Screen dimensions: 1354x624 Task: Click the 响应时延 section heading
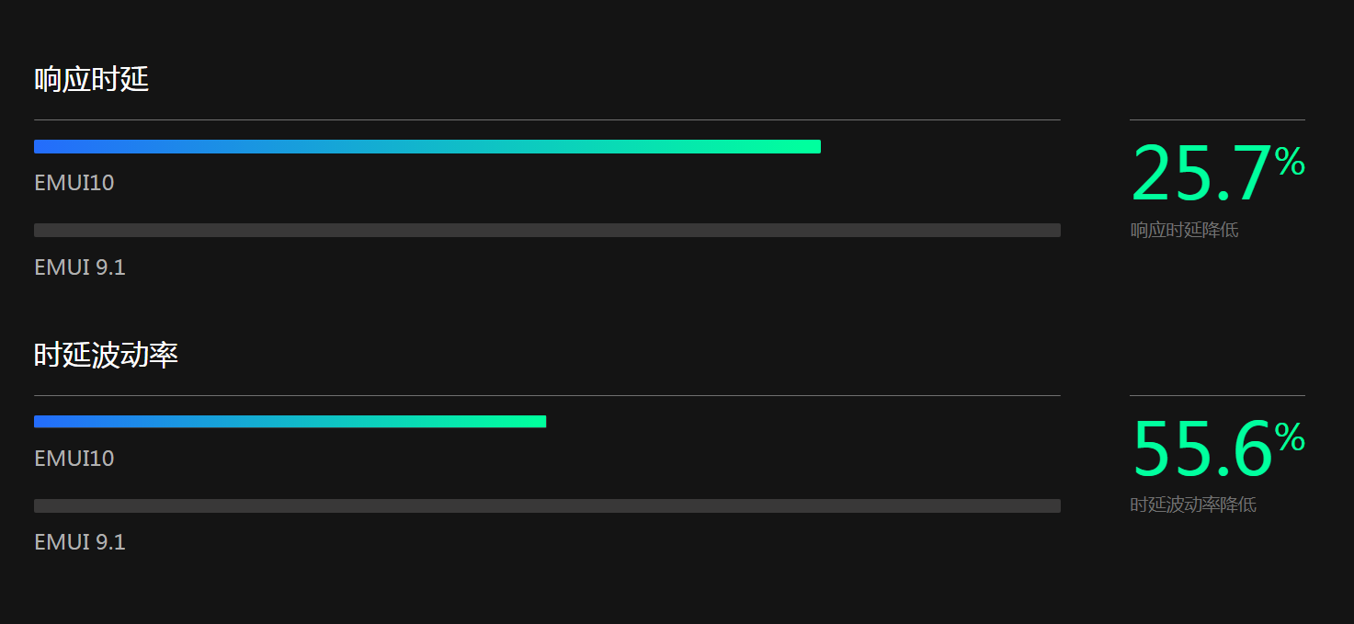tap(91, 79)
